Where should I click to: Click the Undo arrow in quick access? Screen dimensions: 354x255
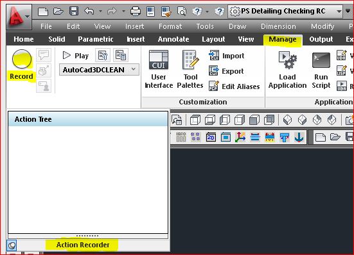point(89,11)
